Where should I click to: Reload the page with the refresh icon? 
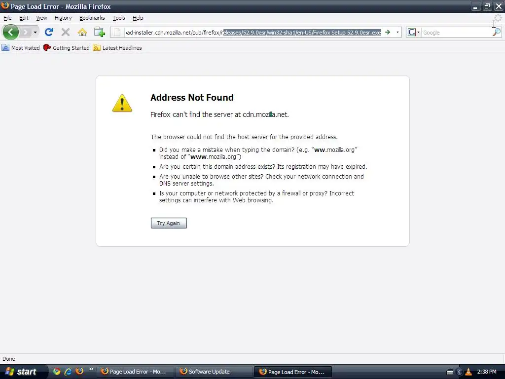tap(49, 32)
